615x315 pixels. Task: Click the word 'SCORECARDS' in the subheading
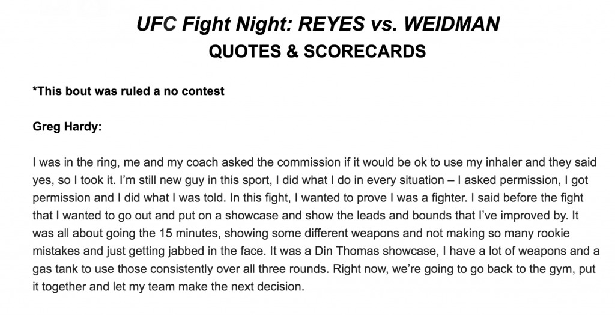[x=365, y=52]
